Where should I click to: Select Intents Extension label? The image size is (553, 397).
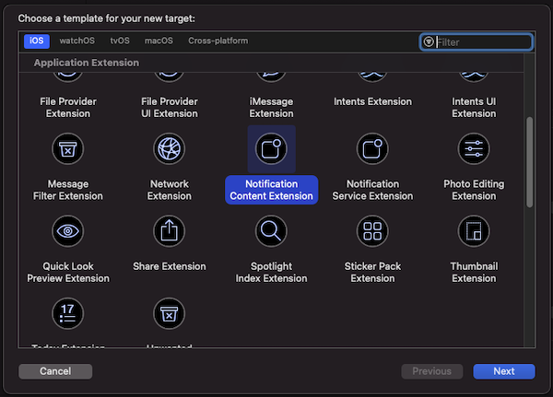click(x=372, y=101)
